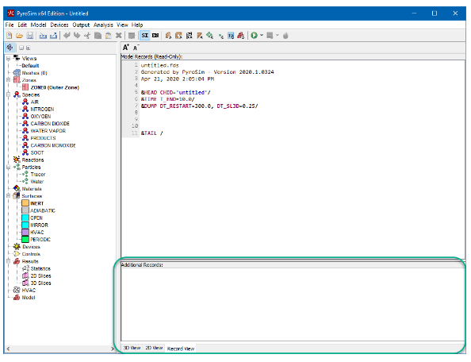Open the Edit menu
Viewport: 471px width, 362px height.
(22, 25)
